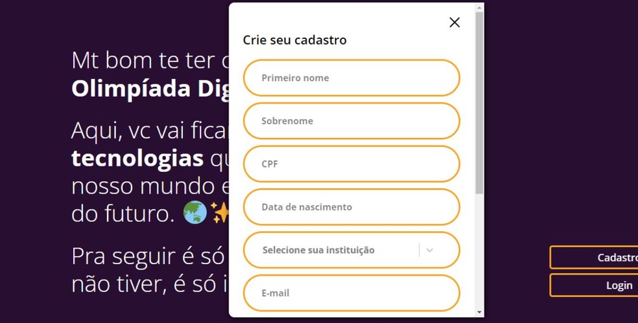Close the registration dialog with the X

pos(455,23)
